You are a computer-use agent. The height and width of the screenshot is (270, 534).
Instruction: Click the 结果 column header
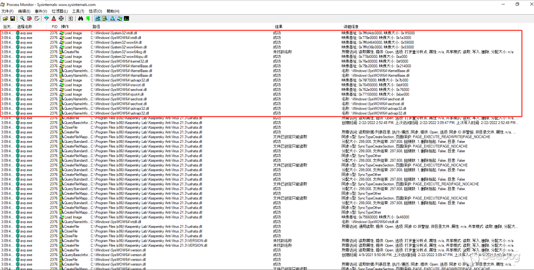[x=307, y=27]
